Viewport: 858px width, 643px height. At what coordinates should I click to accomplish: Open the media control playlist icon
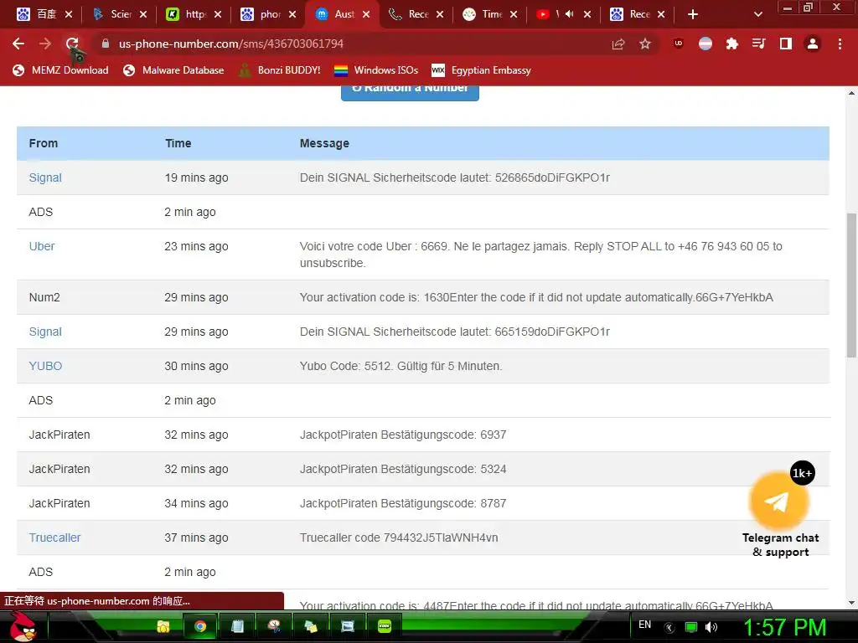[x=758, y=44]
